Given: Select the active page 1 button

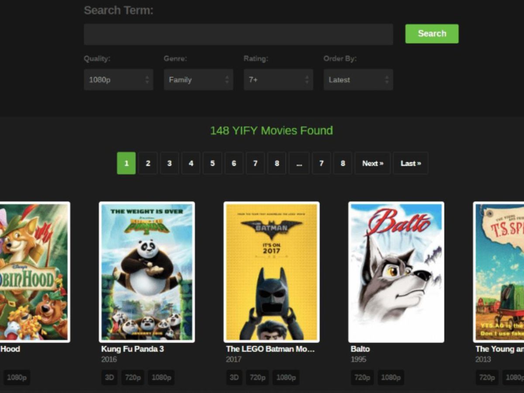Looking at the screenshot, I should pos(126,163).
